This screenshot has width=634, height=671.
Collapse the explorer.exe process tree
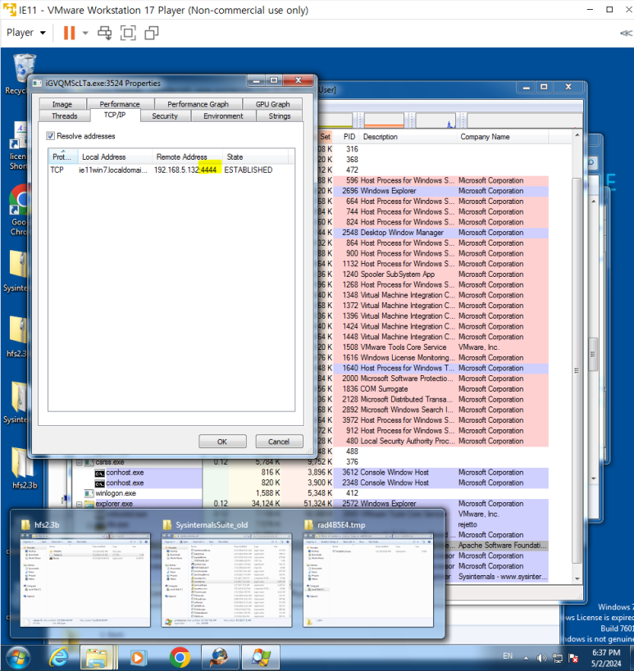[79, 504]
